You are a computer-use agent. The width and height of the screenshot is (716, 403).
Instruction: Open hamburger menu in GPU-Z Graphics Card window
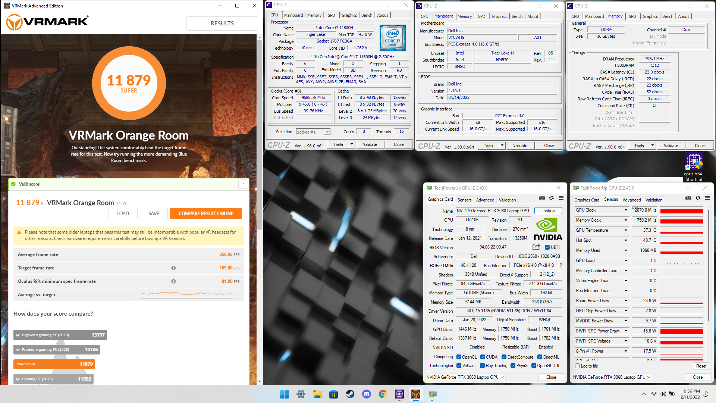[561, 198]
